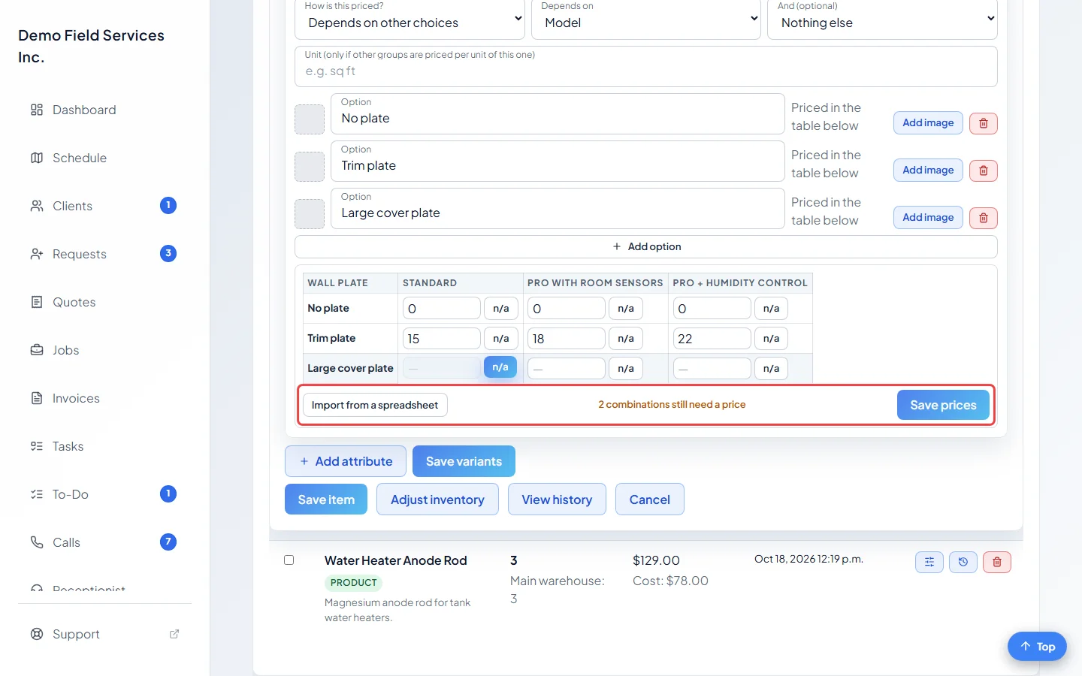This screenshot has width=1082, height=676.
Task: Delete Water Heater Anode Rod with trash icon
Action: (997, 562)
